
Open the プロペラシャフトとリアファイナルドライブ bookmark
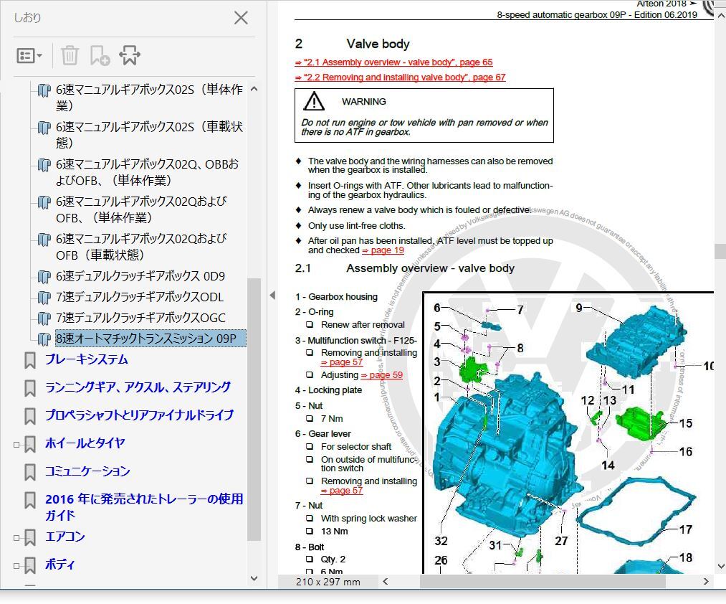pos(139,415)
